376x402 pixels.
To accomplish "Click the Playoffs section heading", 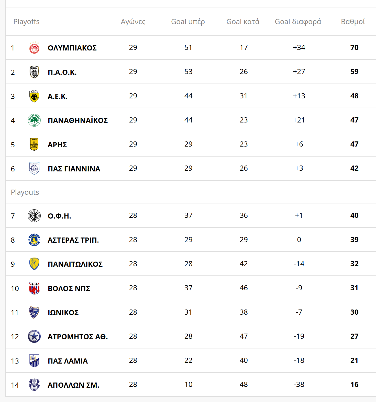I will pyautogui.click(x=26, y=22).
